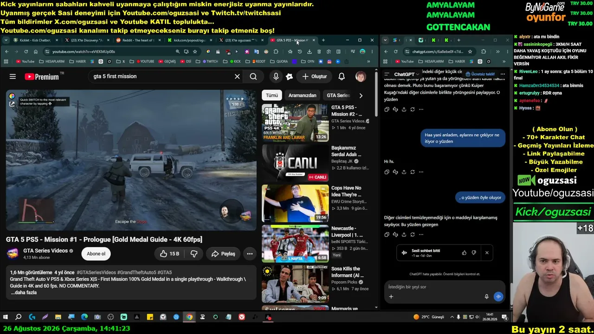Open Microsoft Edge from the taskbar
This screenshot has height=334, width=594.
(84, 317)
